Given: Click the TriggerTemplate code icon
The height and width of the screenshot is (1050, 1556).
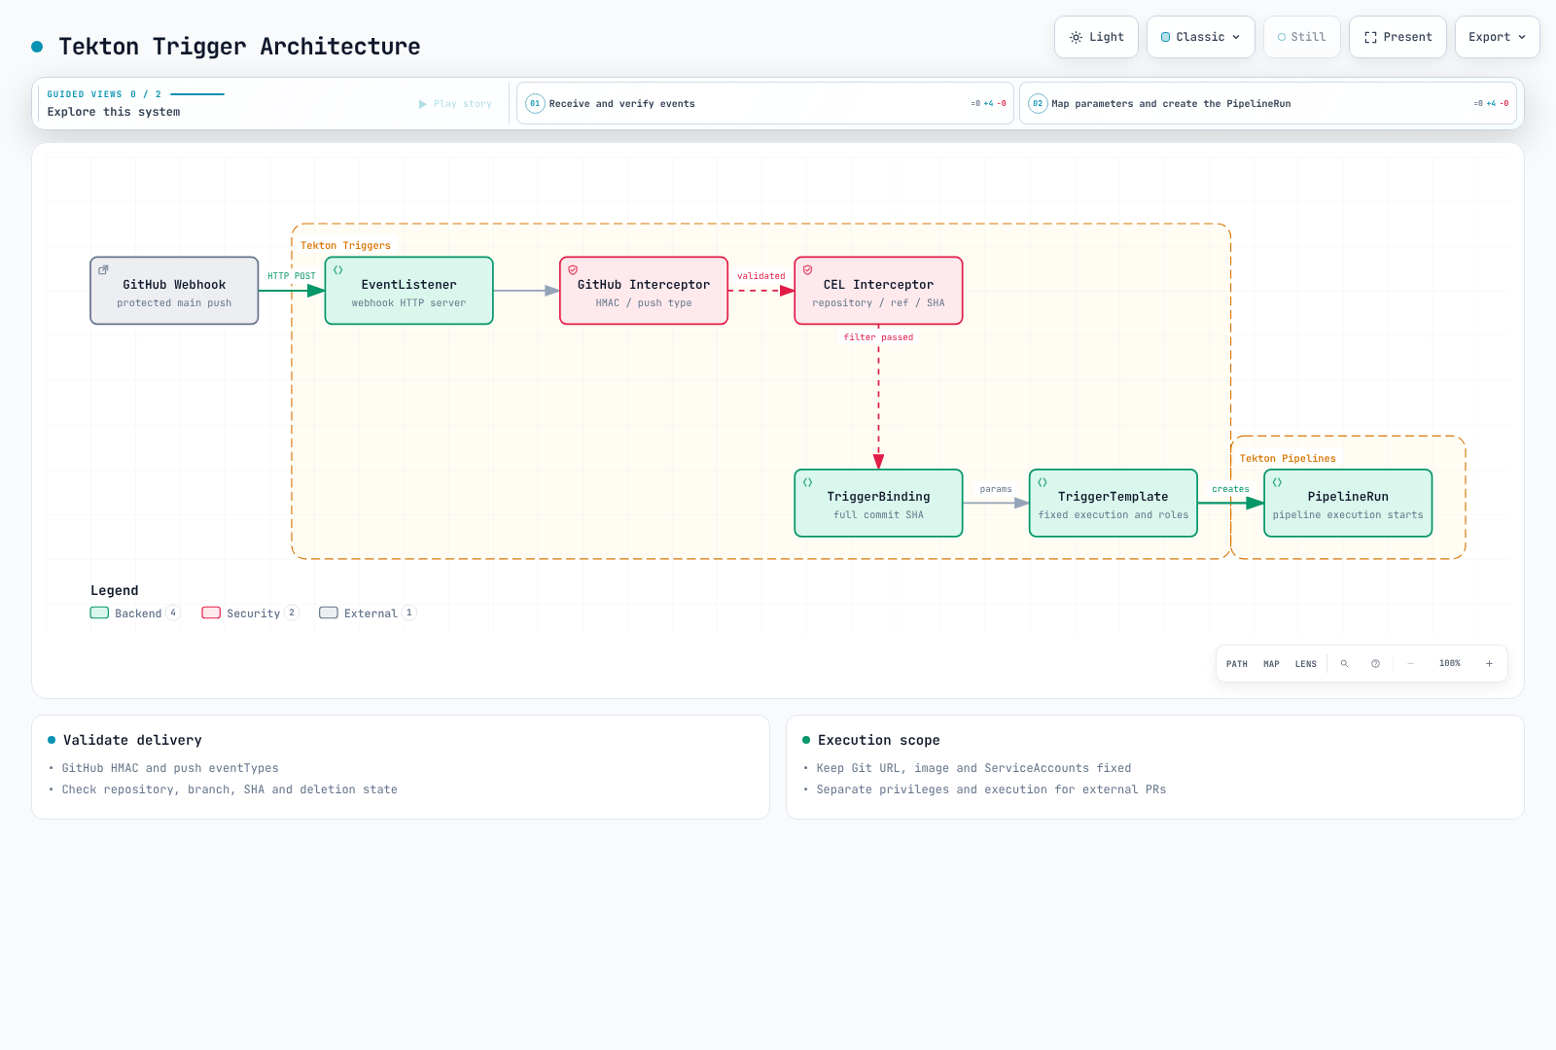Looking at the screenshot, I should [x=1043, y=482].
